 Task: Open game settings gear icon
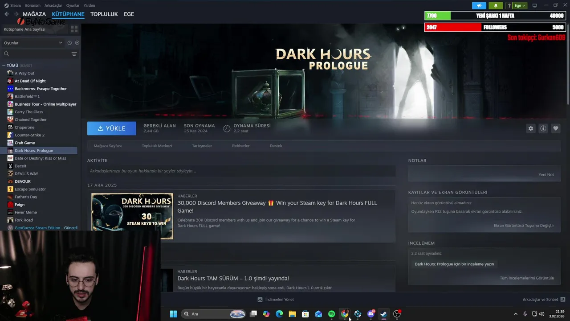click(x=530, y=128)
